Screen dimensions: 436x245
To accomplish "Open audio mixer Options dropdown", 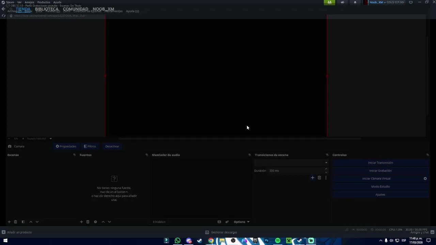I will point(242,222).
